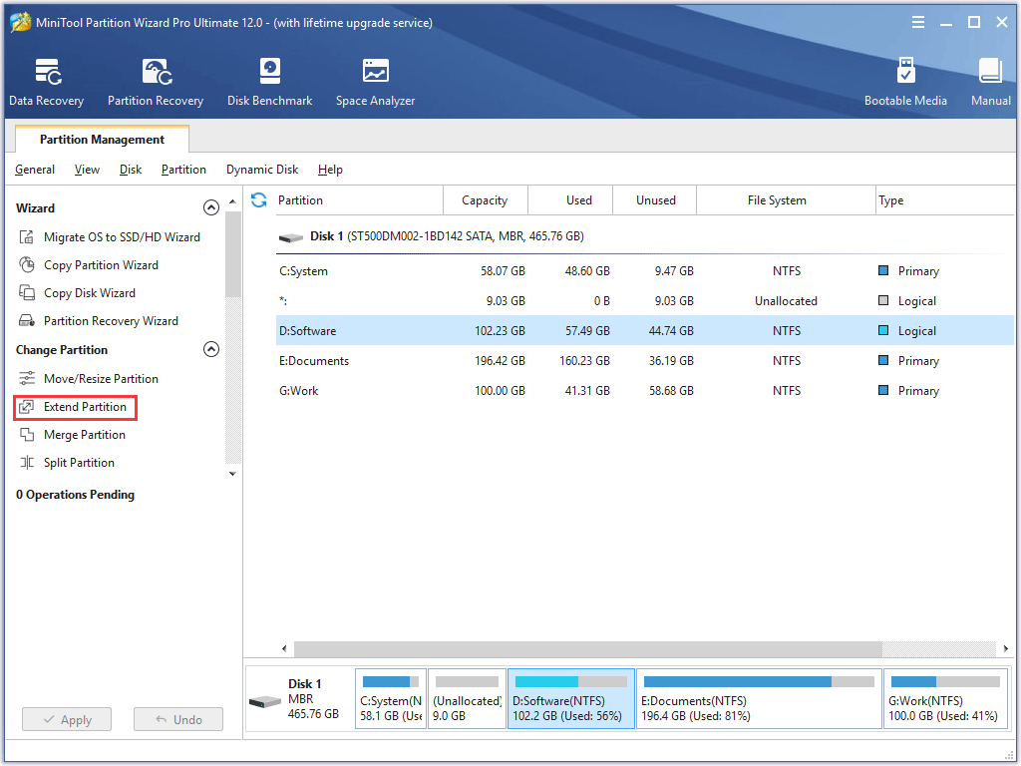The height and width of the screenshot is (766, 1021).
Task: Open the Manual
Action: pos(990,82)
